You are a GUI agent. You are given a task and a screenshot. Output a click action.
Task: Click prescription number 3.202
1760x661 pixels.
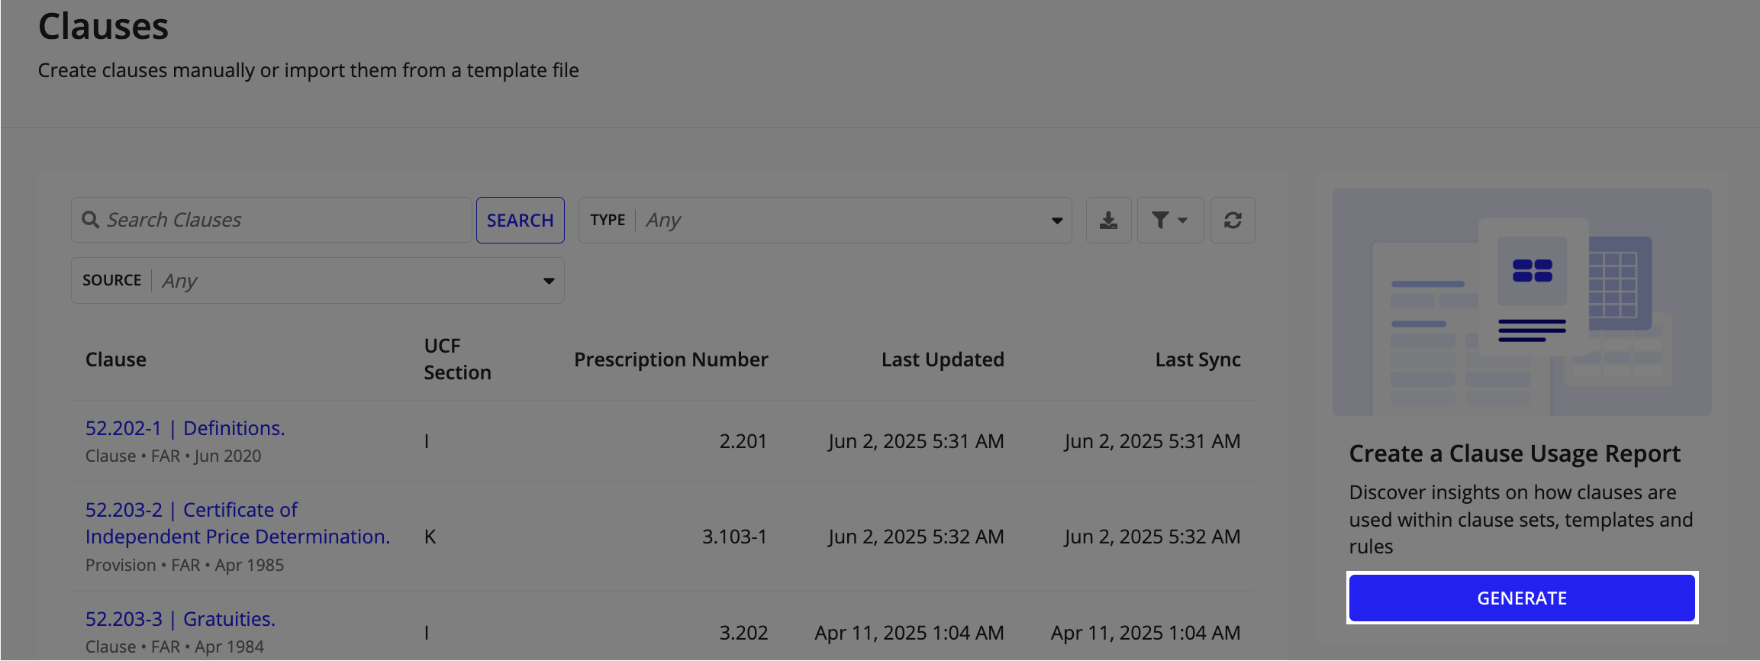click(x=743, y=633)
